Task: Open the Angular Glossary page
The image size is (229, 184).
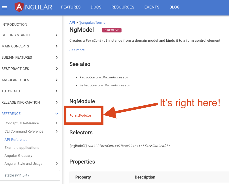Action: tap(18, 156)
